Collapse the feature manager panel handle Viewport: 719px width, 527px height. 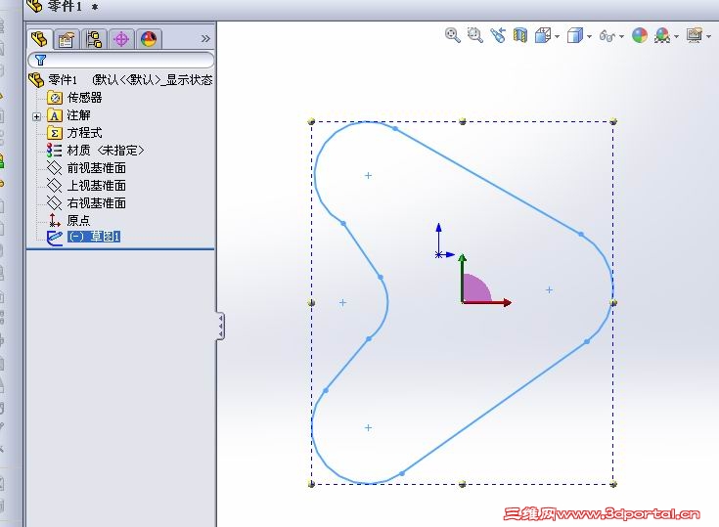click(x=220, y=327)
